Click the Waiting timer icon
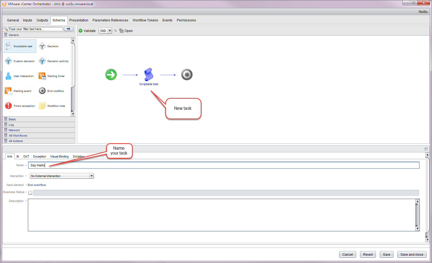Screen dimensions: 432x263 [x=42, y=76]
